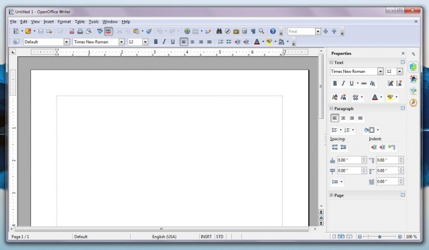Open Find & Replace binoculars icon
Viewport: 429px width, 250px height.
219,31
